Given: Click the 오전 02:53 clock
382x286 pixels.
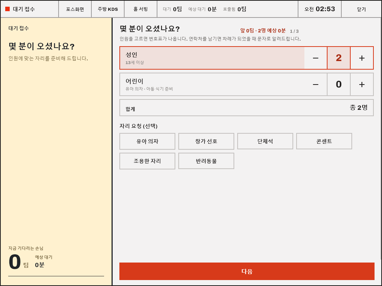Looking at the screenshot, I should tap(320, 9).
